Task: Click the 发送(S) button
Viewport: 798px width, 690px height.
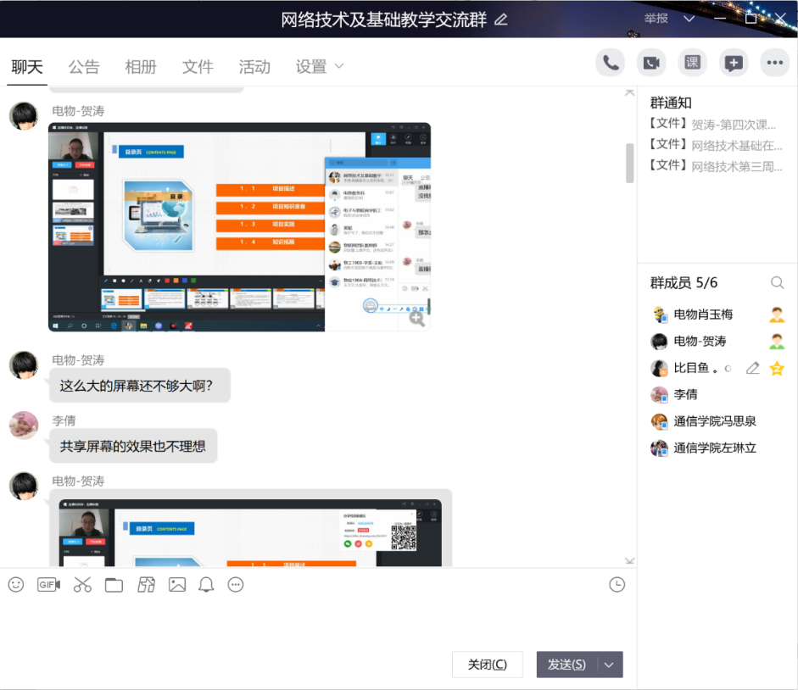Action: click(x=566, y=665)
